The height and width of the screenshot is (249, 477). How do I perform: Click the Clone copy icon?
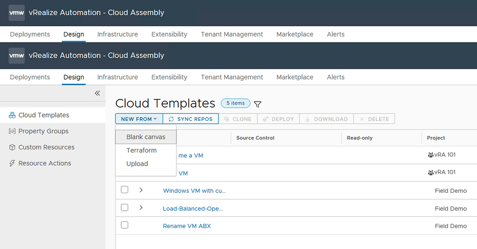click(227, 119)
